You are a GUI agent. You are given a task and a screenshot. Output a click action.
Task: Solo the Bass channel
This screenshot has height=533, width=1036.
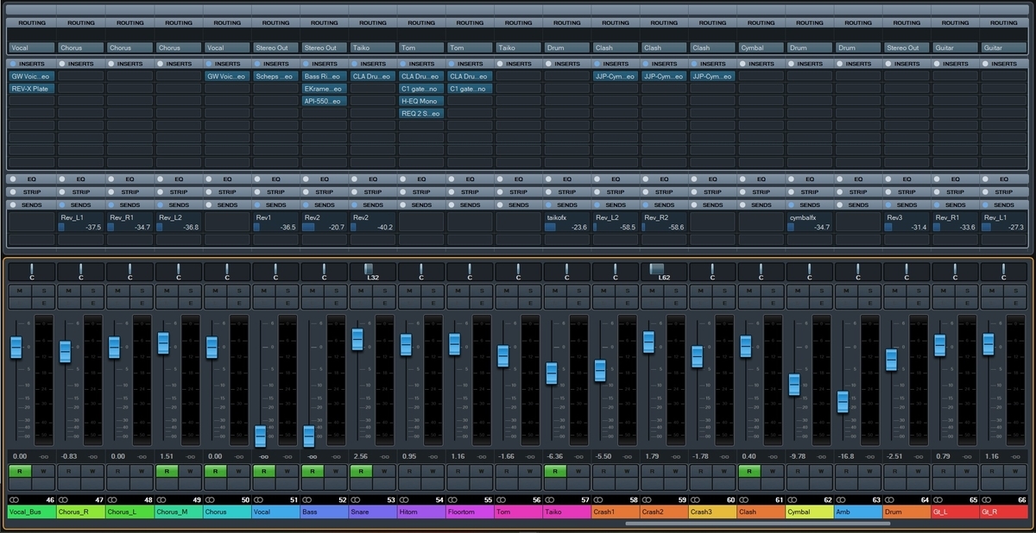click(x=335, y=291)
